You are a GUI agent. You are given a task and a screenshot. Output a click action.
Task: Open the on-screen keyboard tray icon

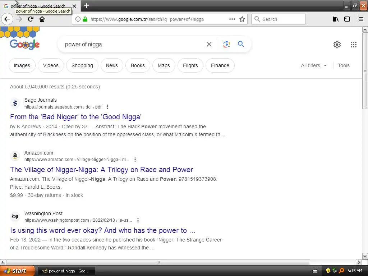click(x=315, y=271)
